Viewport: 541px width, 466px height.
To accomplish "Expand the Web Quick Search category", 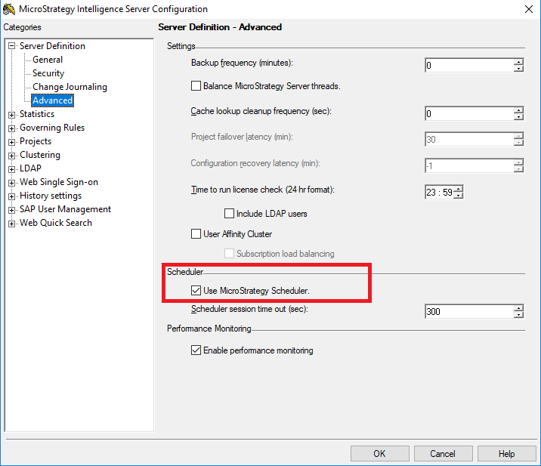I will tap(12, 224).
